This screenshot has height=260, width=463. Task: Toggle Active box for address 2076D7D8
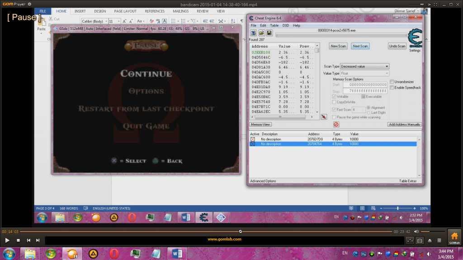253,139
